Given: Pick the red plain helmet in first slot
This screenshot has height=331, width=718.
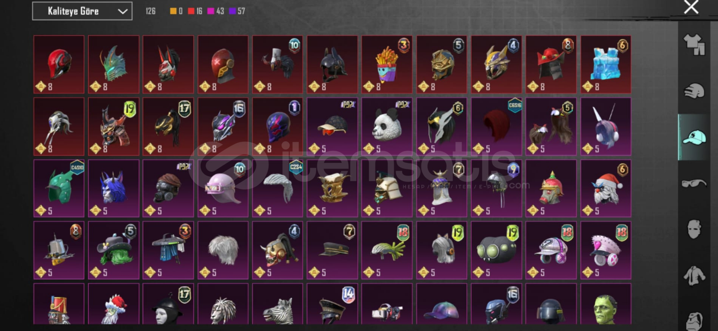Looking at the screenshot, I should pyautogui.click(x=59, y=64).
